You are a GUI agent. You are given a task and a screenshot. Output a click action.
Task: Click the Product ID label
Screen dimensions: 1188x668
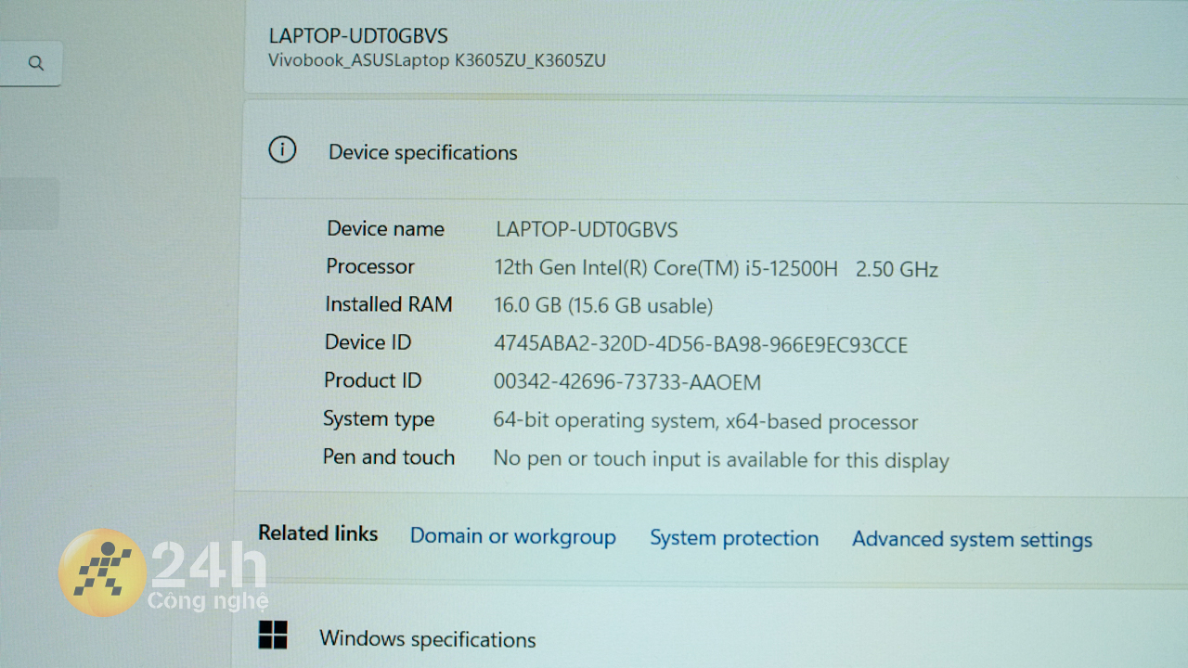(x=372, y=380)
